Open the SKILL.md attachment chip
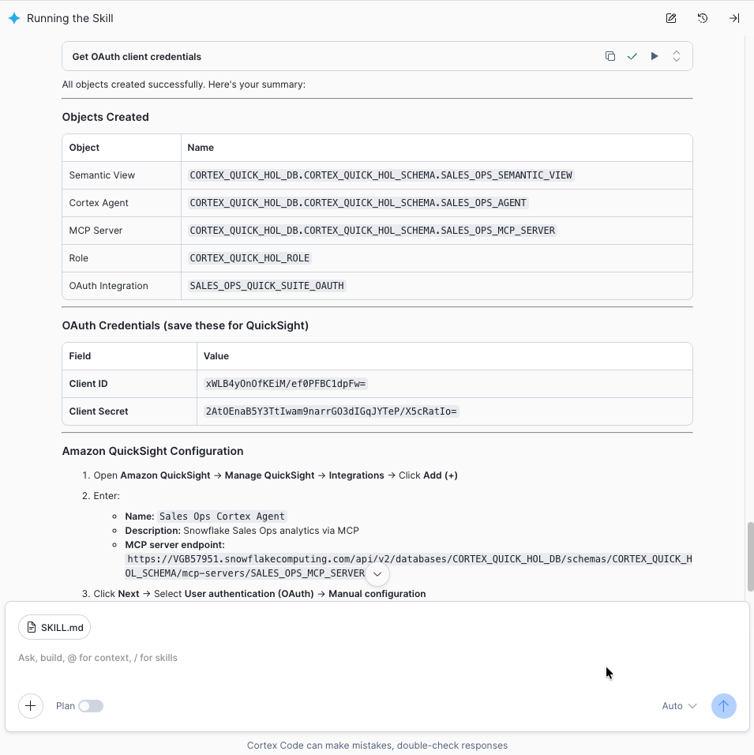The image size is (754, 755). (54, 627)
